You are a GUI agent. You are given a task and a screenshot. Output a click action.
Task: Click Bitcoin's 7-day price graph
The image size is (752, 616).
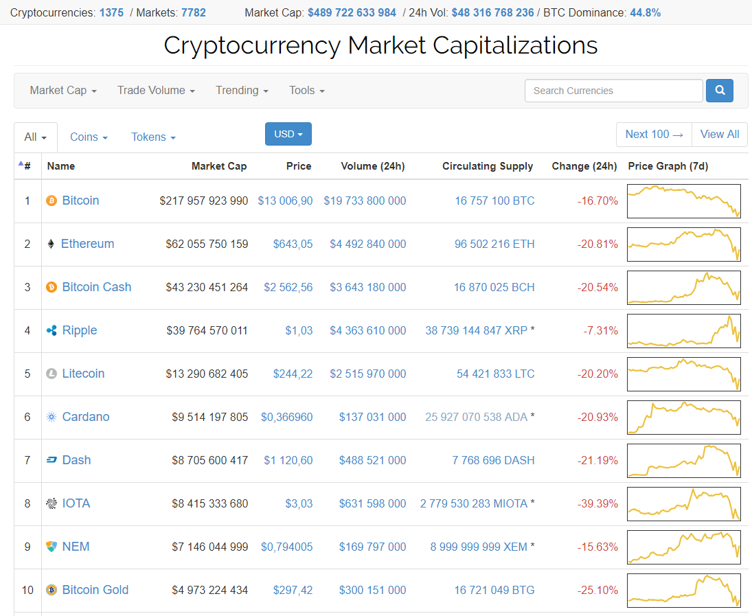(x=683, y=201)
